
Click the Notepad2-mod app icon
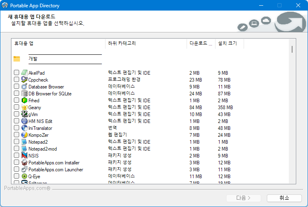(x=24, y=149)
